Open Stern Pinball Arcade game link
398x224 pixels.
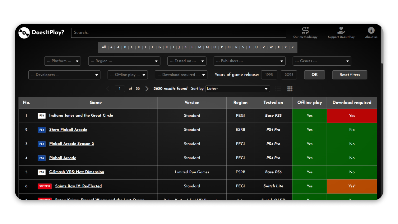(68, 130)
